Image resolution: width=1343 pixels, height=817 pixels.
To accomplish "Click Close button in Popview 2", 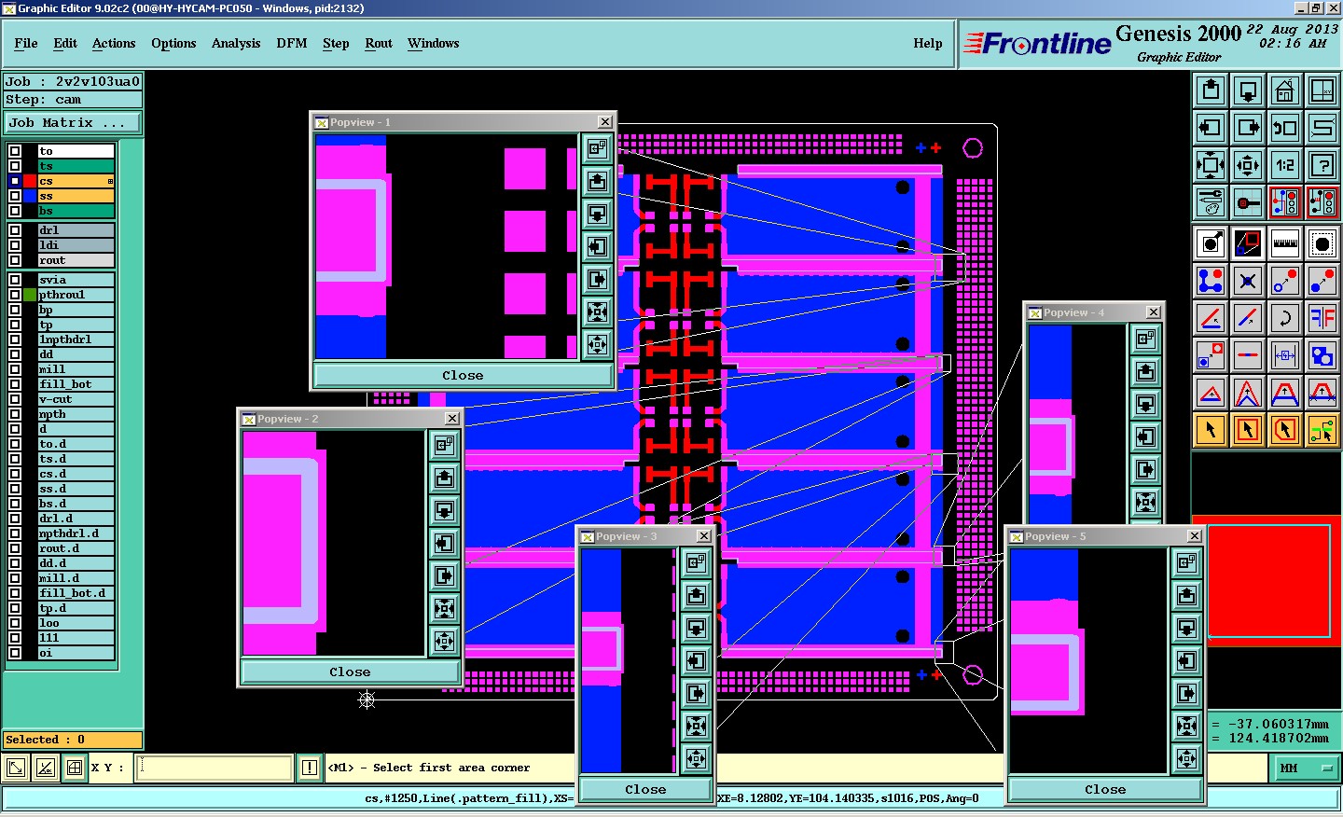I will click(x=351, y=672).
